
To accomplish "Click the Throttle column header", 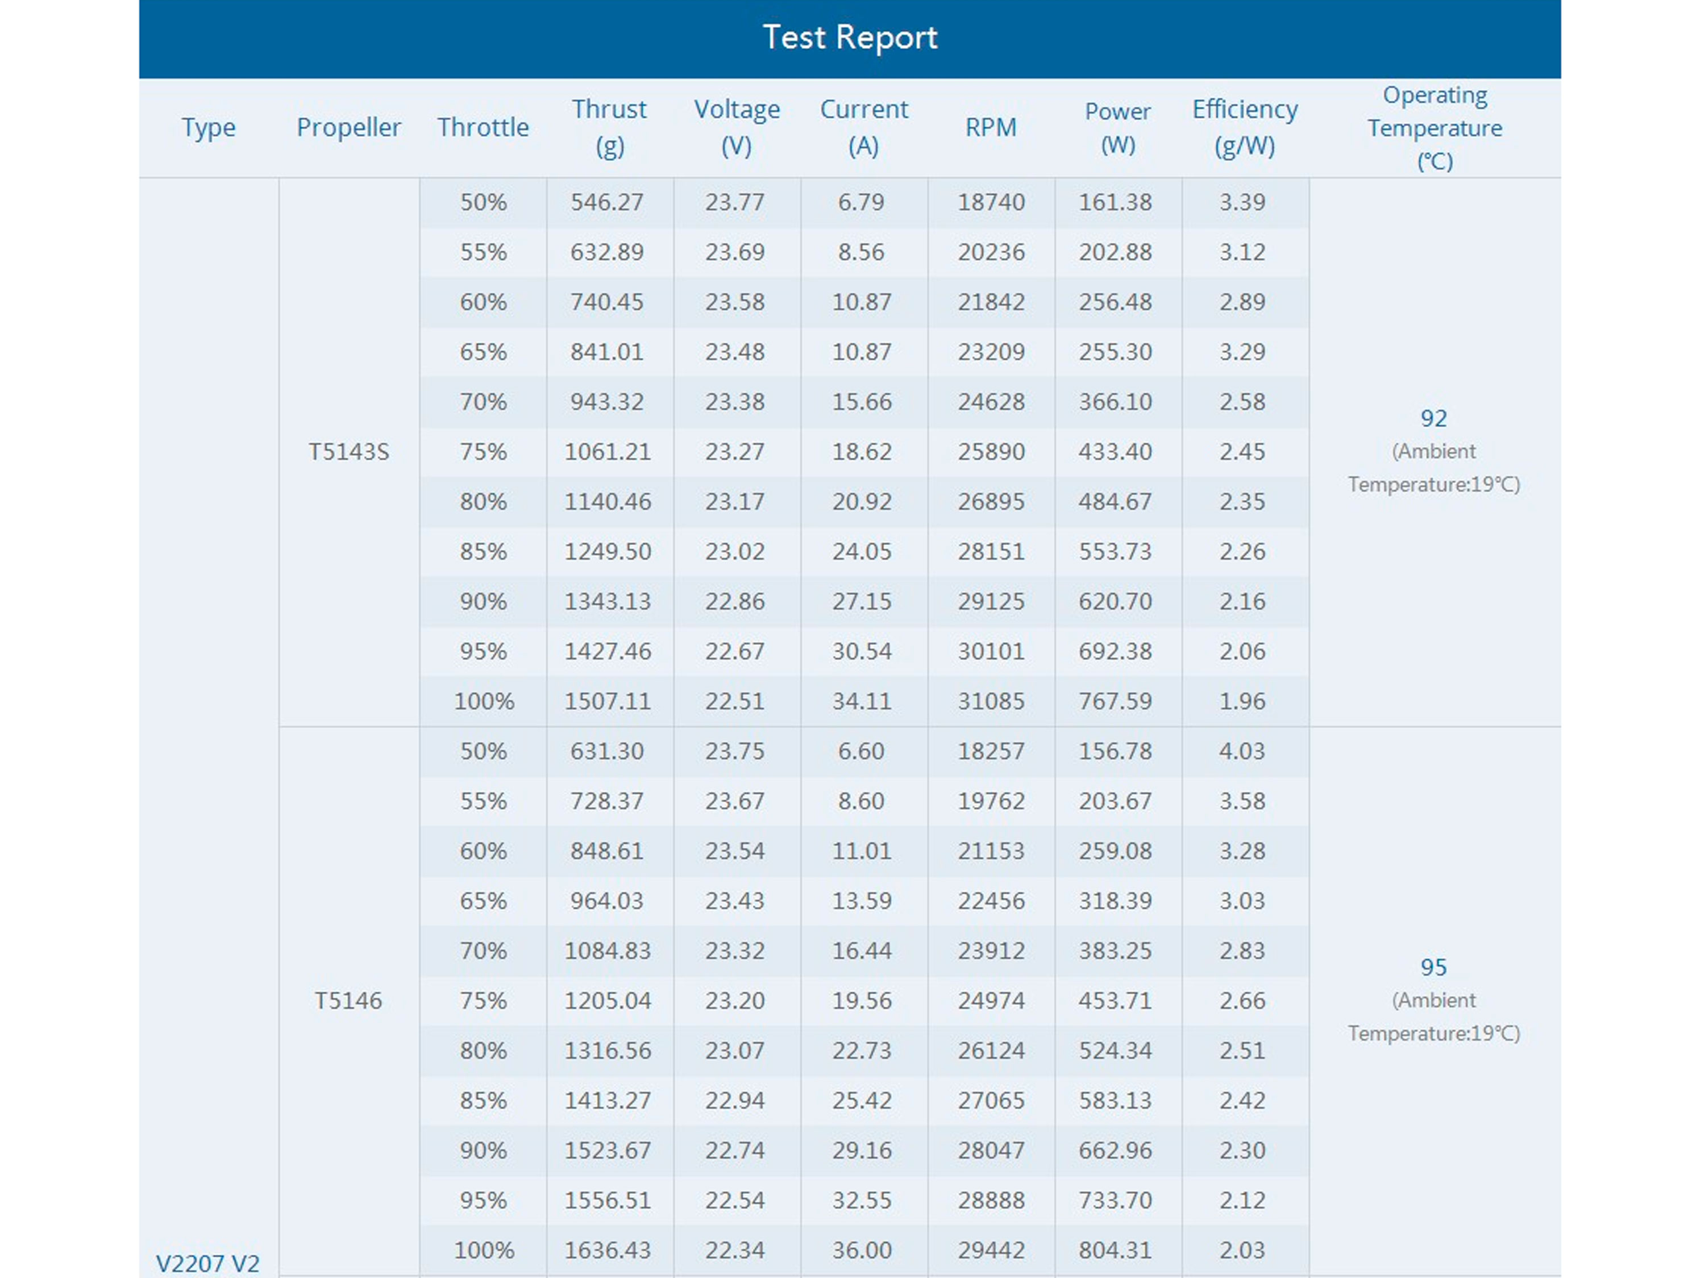I will [x=483, y=127].
